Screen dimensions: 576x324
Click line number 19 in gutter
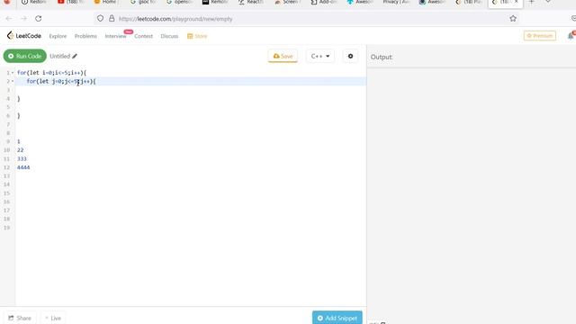coord(7,228)
